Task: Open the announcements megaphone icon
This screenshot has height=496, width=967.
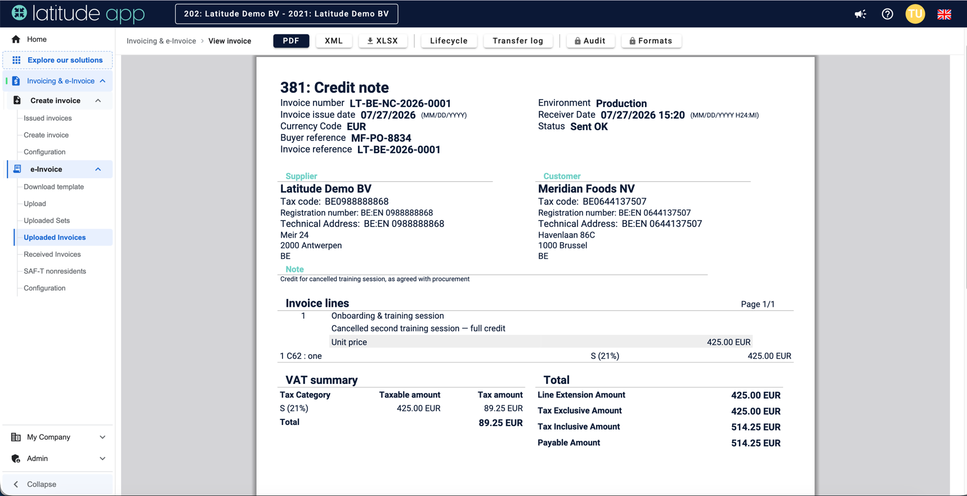Action: pyautogui.click(x=860, y=14)
